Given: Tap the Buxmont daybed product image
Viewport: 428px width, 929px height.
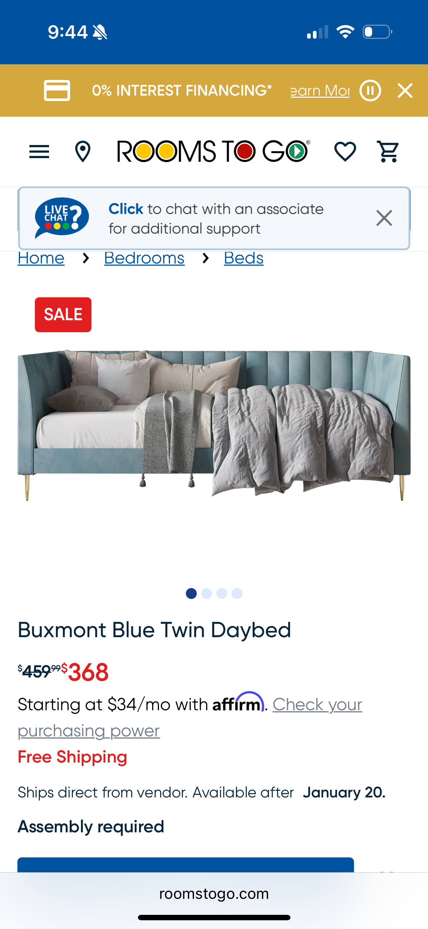Looking at the screenshot, I should (x=214, y=425).
